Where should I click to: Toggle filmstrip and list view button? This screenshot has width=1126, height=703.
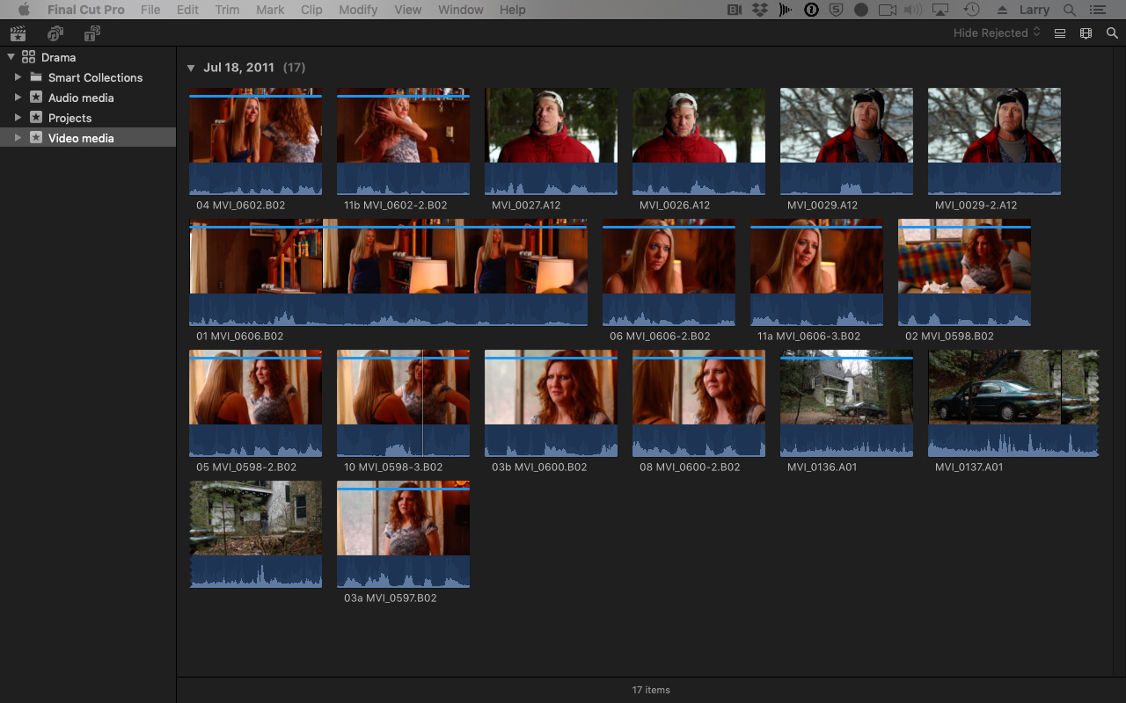pyautogui.click(x=1060, y=33)
